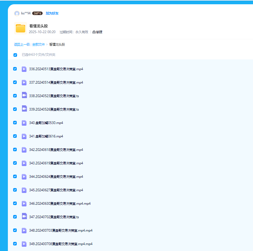The image size is (253, 251).
Task: Click the video icon for 340.盘哥加餐0530.mp4
Action: 24,123
